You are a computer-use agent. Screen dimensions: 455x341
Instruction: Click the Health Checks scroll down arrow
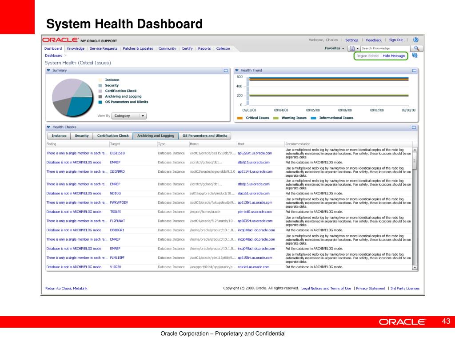[415, 267]
